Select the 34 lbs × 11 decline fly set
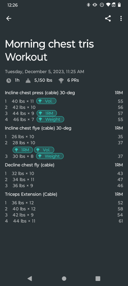This screenshot has height=286, width=128. (x=64, y=180)
